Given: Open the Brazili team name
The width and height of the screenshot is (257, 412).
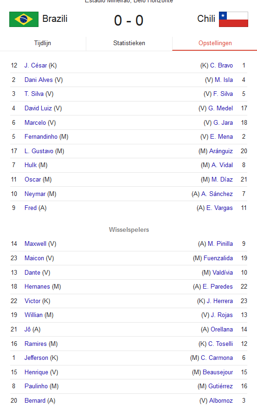Looking at the screenshot, I should point(55,19).
